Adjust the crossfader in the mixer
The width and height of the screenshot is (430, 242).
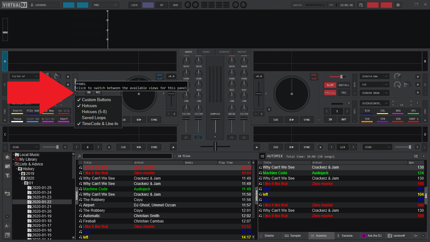215,147
